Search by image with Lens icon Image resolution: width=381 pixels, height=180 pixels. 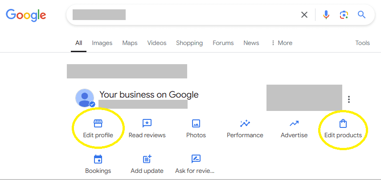point(344,15)
